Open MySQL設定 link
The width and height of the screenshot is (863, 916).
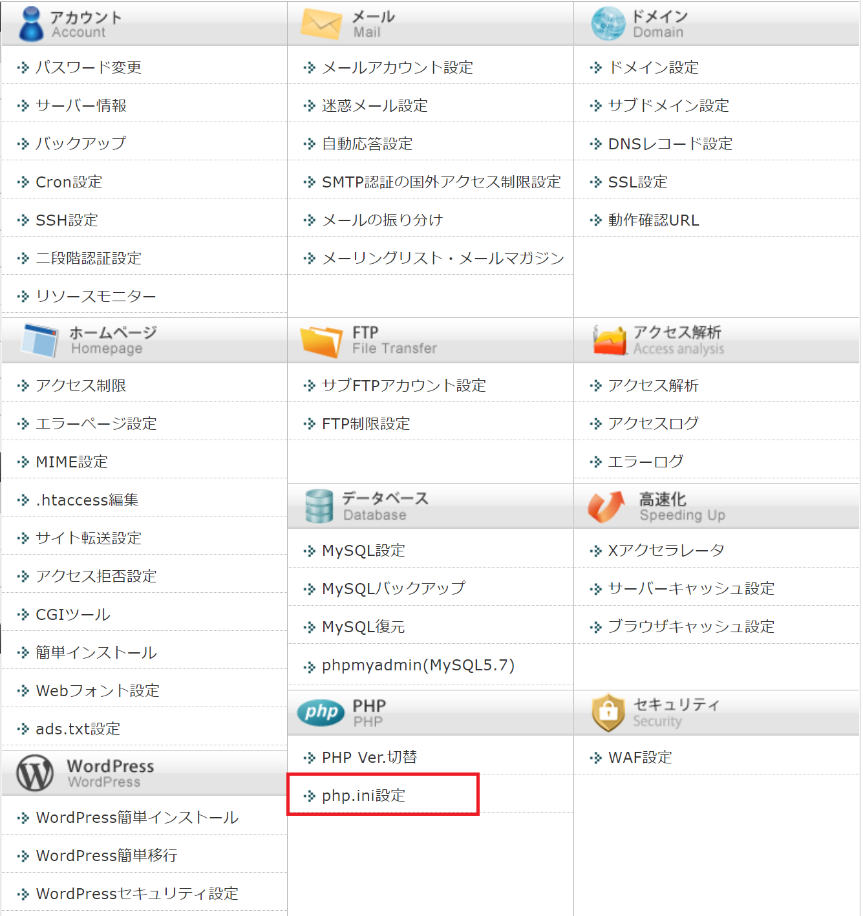tap(364, 550)
